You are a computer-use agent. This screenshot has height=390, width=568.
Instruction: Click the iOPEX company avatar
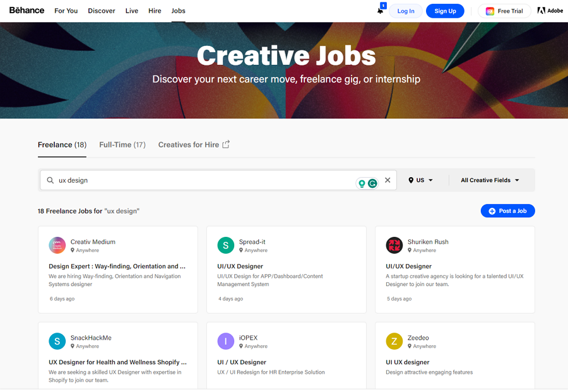point(226,341)
